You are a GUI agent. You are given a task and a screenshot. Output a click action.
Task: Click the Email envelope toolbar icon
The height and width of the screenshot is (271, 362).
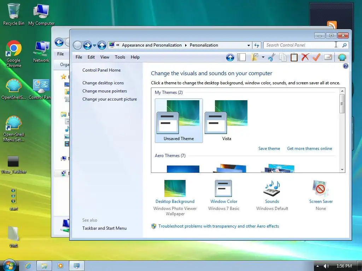point(328,57)
